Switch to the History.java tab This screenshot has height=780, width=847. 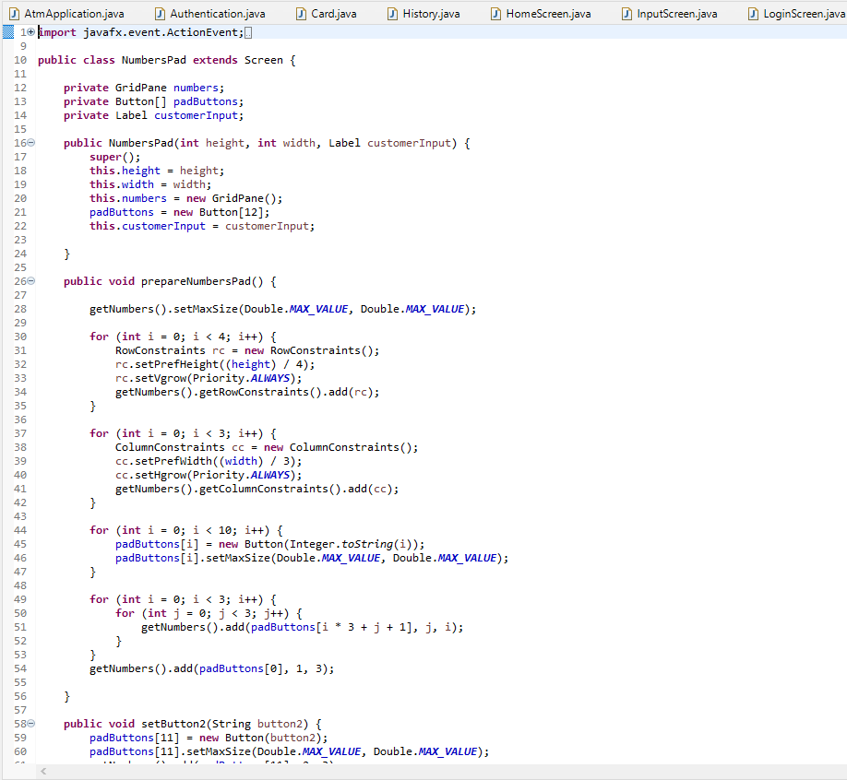coord(430,14)
